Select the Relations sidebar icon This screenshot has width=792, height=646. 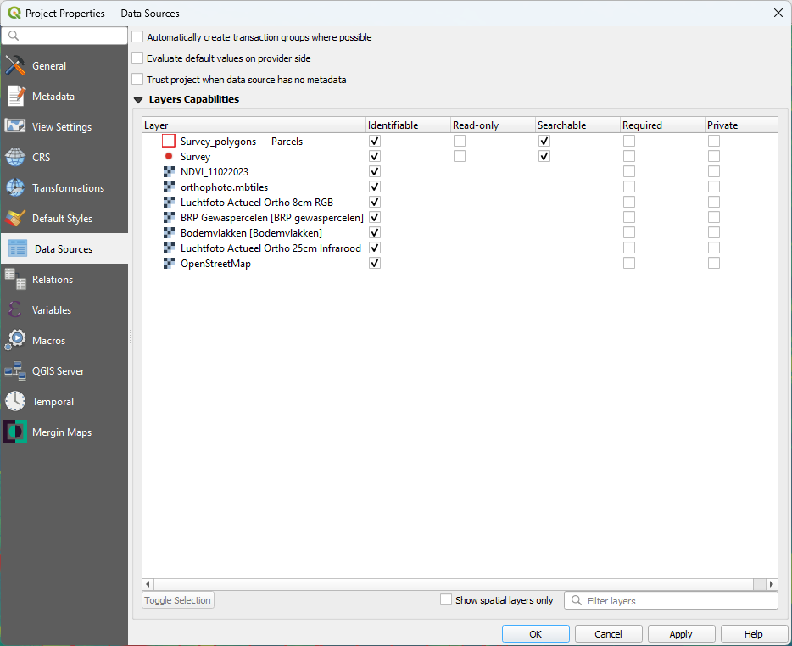(14, 279)
